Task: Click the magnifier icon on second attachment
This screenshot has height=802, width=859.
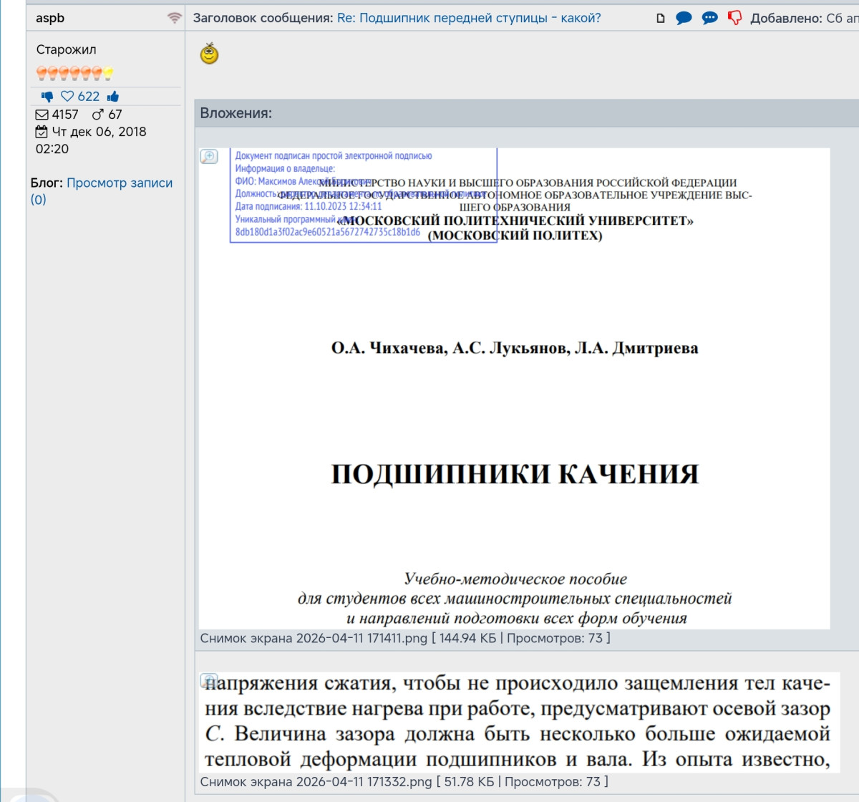Action: (208, 679)
